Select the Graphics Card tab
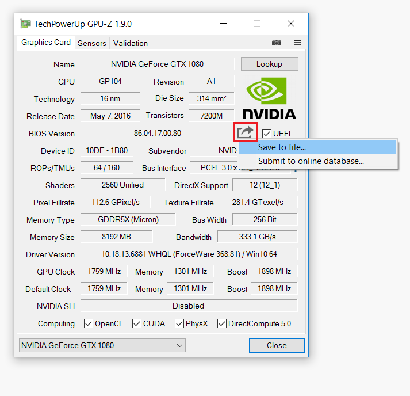Viewport: 410px width, 396px height. coord(46,43)
